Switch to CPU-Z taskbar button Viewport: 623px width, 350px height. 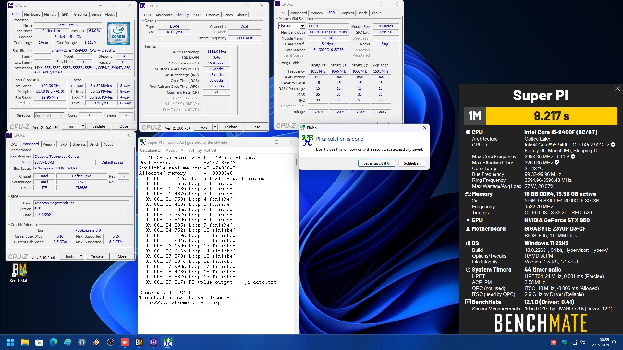click(153, 342)
